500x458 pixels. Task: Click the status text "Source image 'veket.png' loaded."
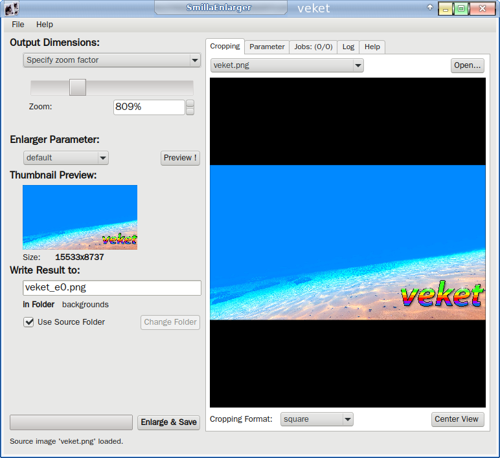tap(66, 441)
